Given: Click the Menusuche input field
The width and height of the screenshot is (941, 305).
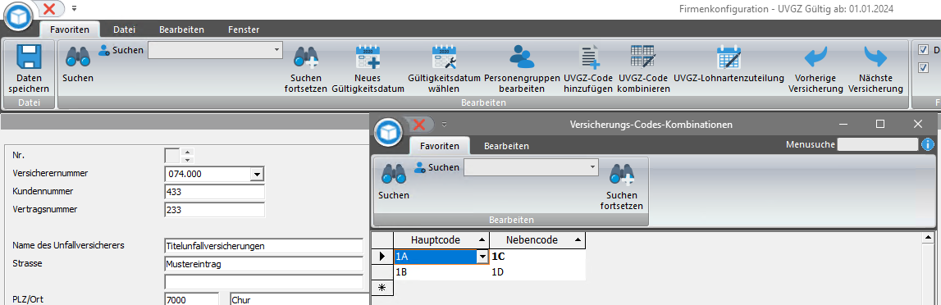Looking at the screenshot, I should click(x=877, y=144).
